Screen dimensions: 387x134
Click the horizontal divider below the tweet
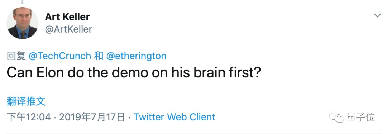coord(193,133)
